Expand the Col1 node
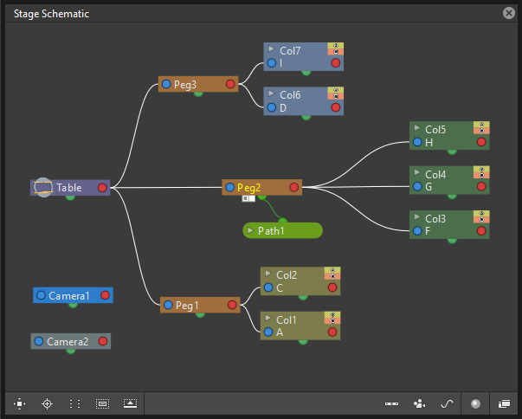This screenshot has height=419, width=522. click(x=267, y=318)
